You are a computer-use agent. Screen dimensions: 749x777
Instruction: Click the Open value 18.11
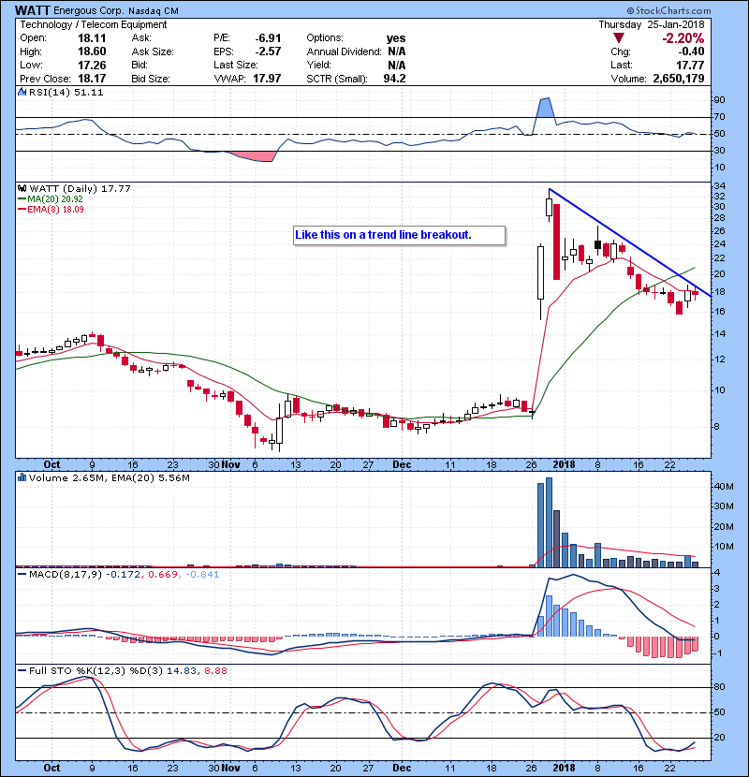(x=92, y=38)
